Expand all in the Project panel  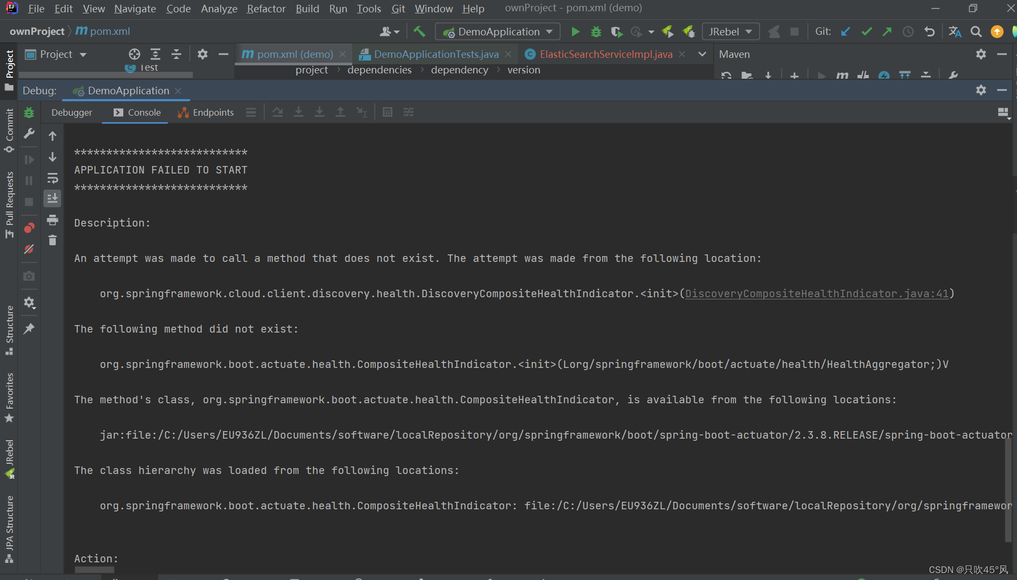[155, 54]
